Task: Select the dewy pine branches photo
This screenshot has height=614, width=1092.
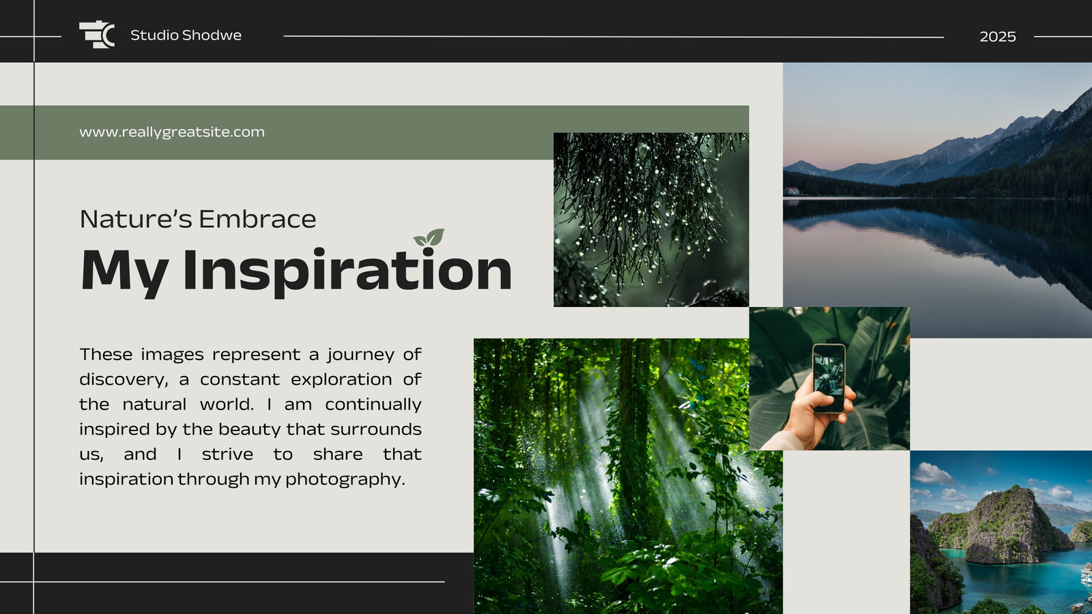Action: tap(651, 220)
